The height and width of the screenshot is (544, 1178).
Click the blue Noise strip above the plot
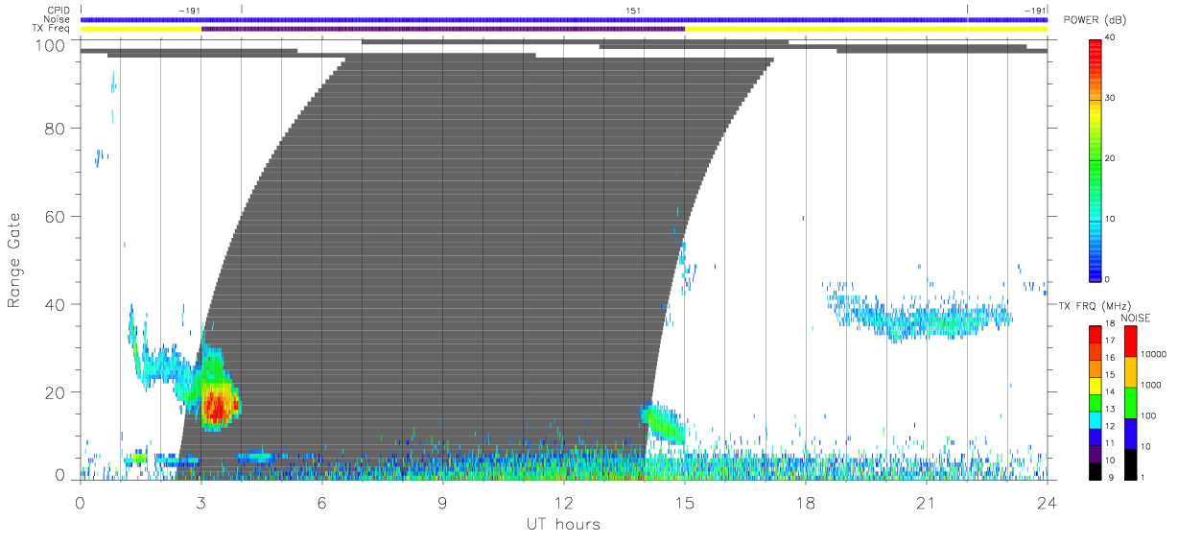564,19
